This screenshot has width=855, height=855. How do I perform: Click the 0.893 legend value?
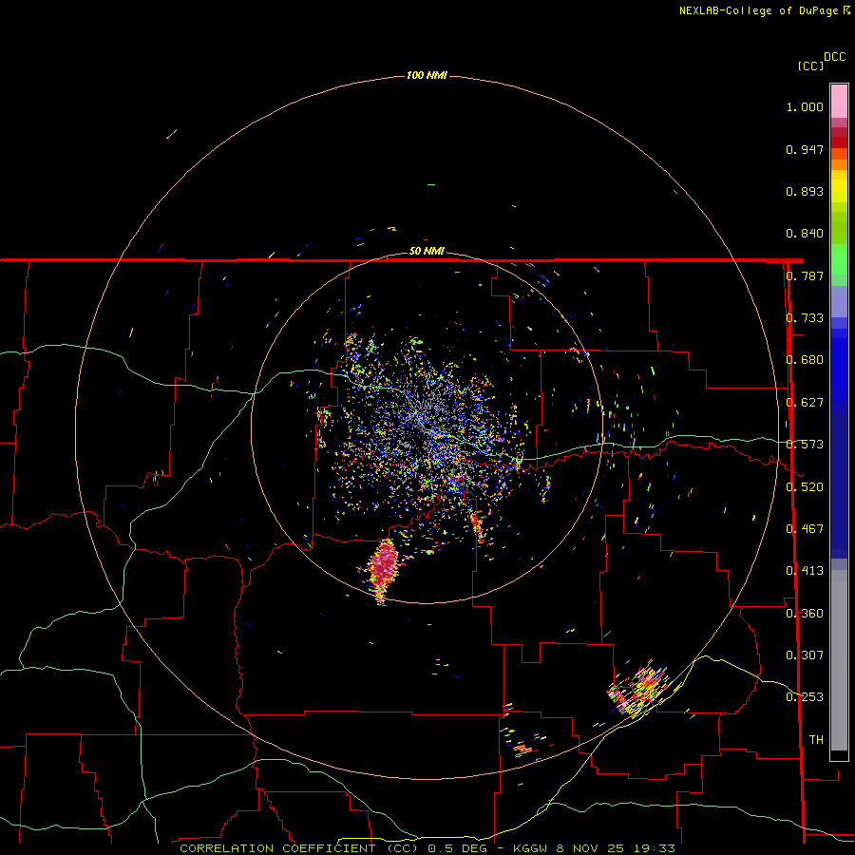[x=805, y=191]
